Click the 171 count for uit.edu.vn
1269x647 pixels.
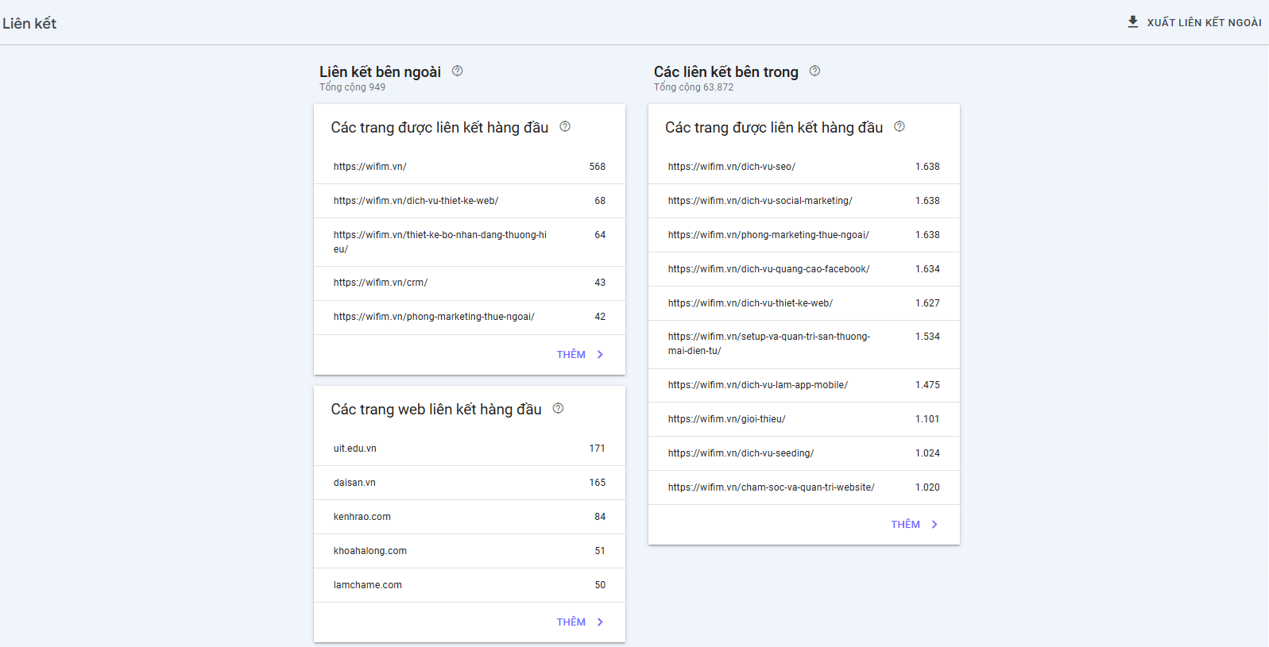(598, 449)
